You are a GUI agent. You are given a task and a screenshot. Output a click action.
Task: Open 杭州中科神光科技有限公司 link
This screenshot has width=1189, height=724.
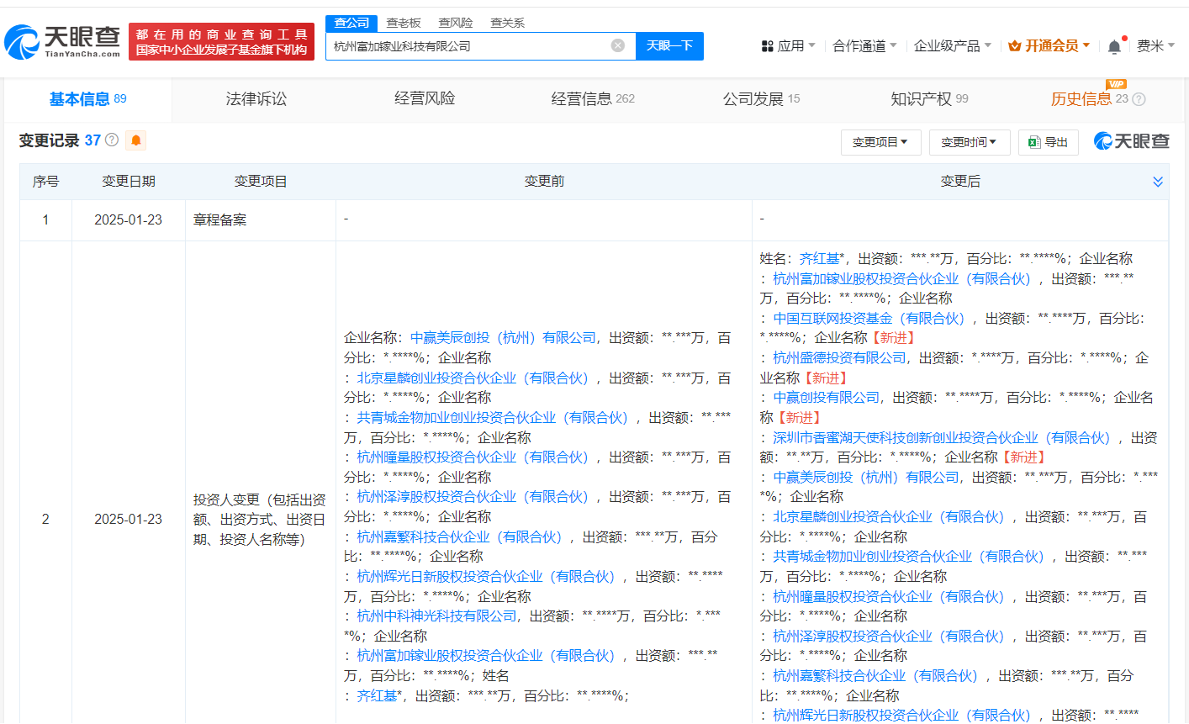tap(436, 616)
